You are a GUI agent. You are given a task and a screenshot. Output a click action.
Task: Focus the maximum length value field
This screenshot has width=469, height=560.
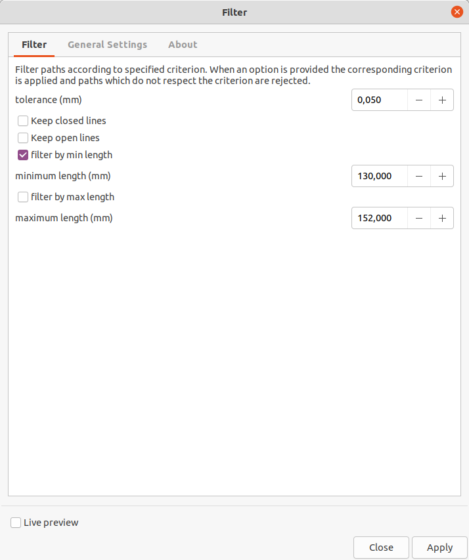tap(380, 218)
